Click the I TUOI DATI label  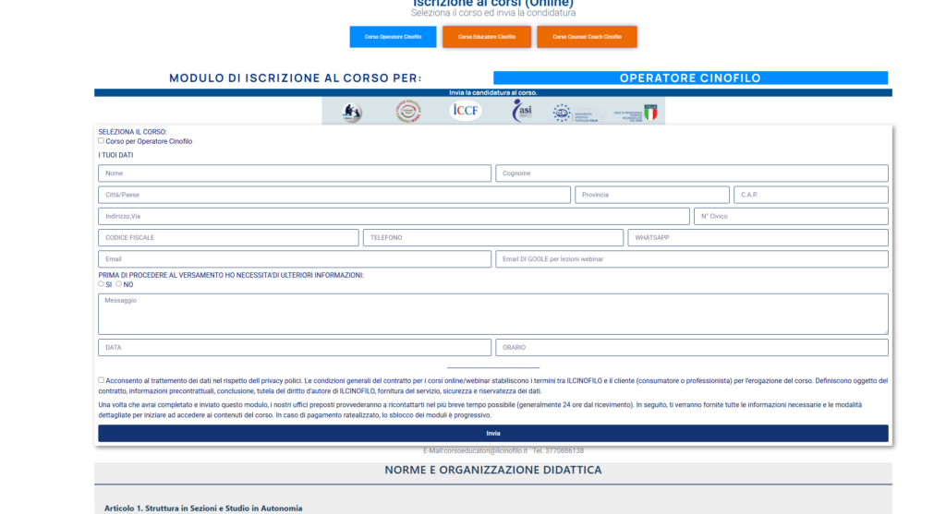pos(115,155)
